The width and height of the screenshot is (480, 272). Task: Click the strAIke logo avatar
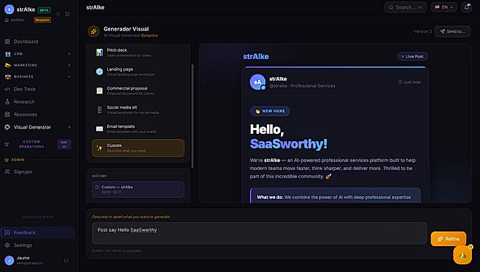click(9, 10)
